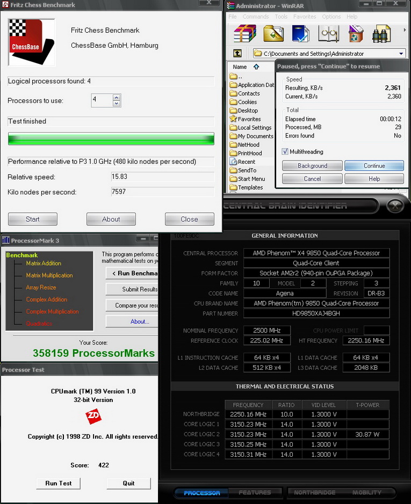Image resolution: width=411 pixels, height=504 pixels.
Task: Select Matrix Addition in benchmark tree
Action: (44, 263)
